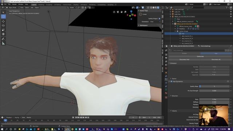Click the zoom magnifier icon in viewport
Screen dimensions: 233x131
pyautogui.click(x=125, y=12)
